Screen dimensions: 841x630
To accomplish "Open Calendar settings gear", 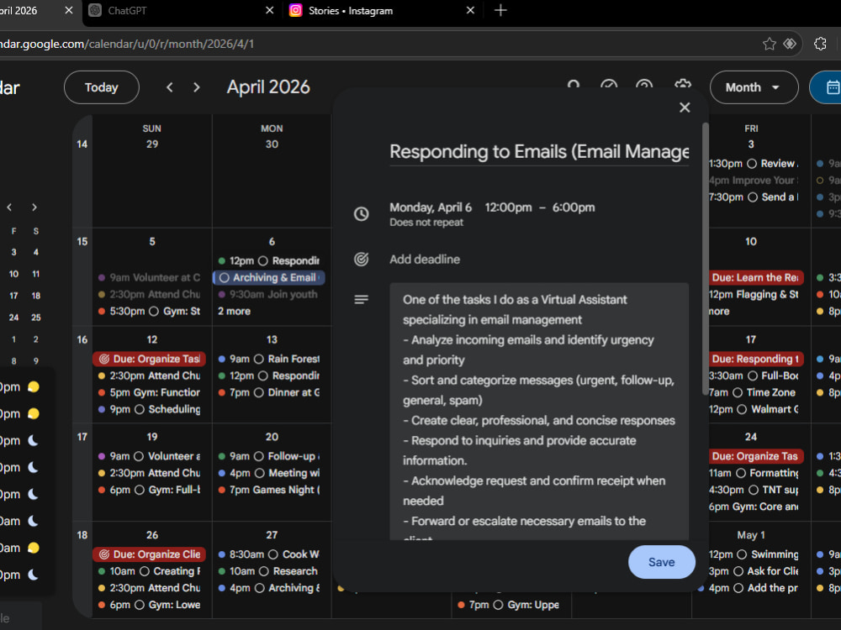I will 682,84.
